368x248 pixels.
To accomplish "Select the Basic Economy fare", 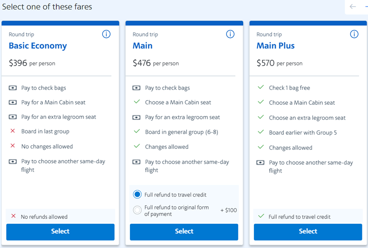I will pos(60,232).
